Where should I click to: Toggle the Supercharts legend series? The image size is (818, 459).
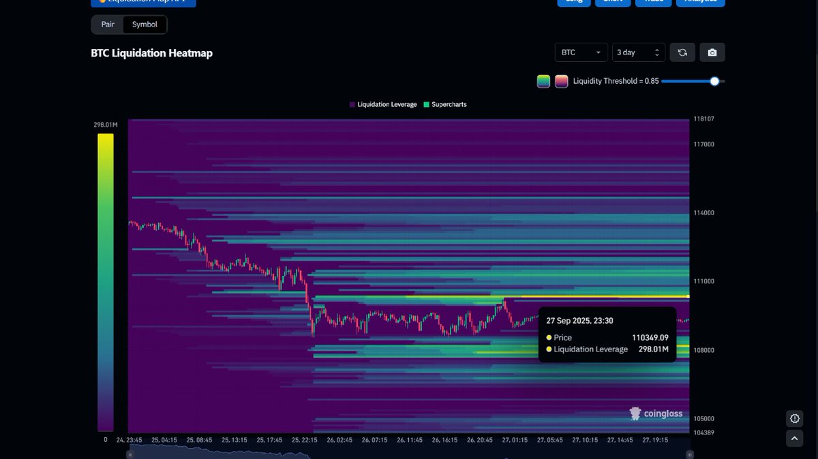pyautogui.click(x=445, y=105)
